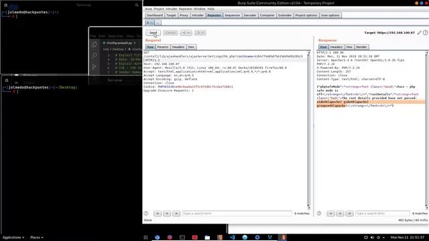Open the Applications menu in panel
The width and height of the screenshot is (429, 241).
pos(13,238)
